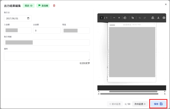Viewport: 170px width, 109px height.
Task: Click the 前の証憑 previous voucher button
Action: pos(115,104)
